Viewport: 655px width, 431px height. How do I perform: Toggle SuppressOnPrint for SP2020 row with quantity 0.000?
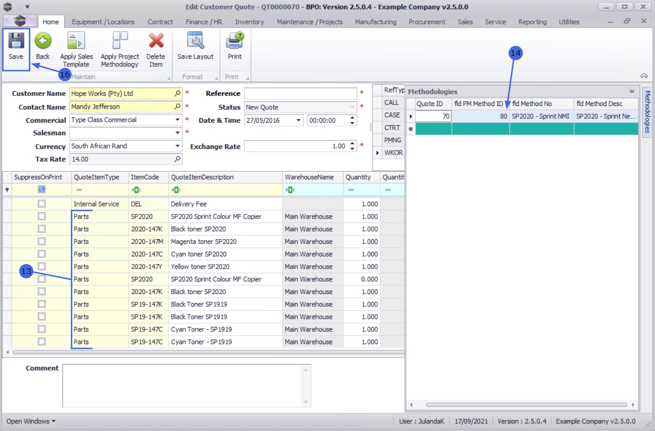click(x=42, y=279)
